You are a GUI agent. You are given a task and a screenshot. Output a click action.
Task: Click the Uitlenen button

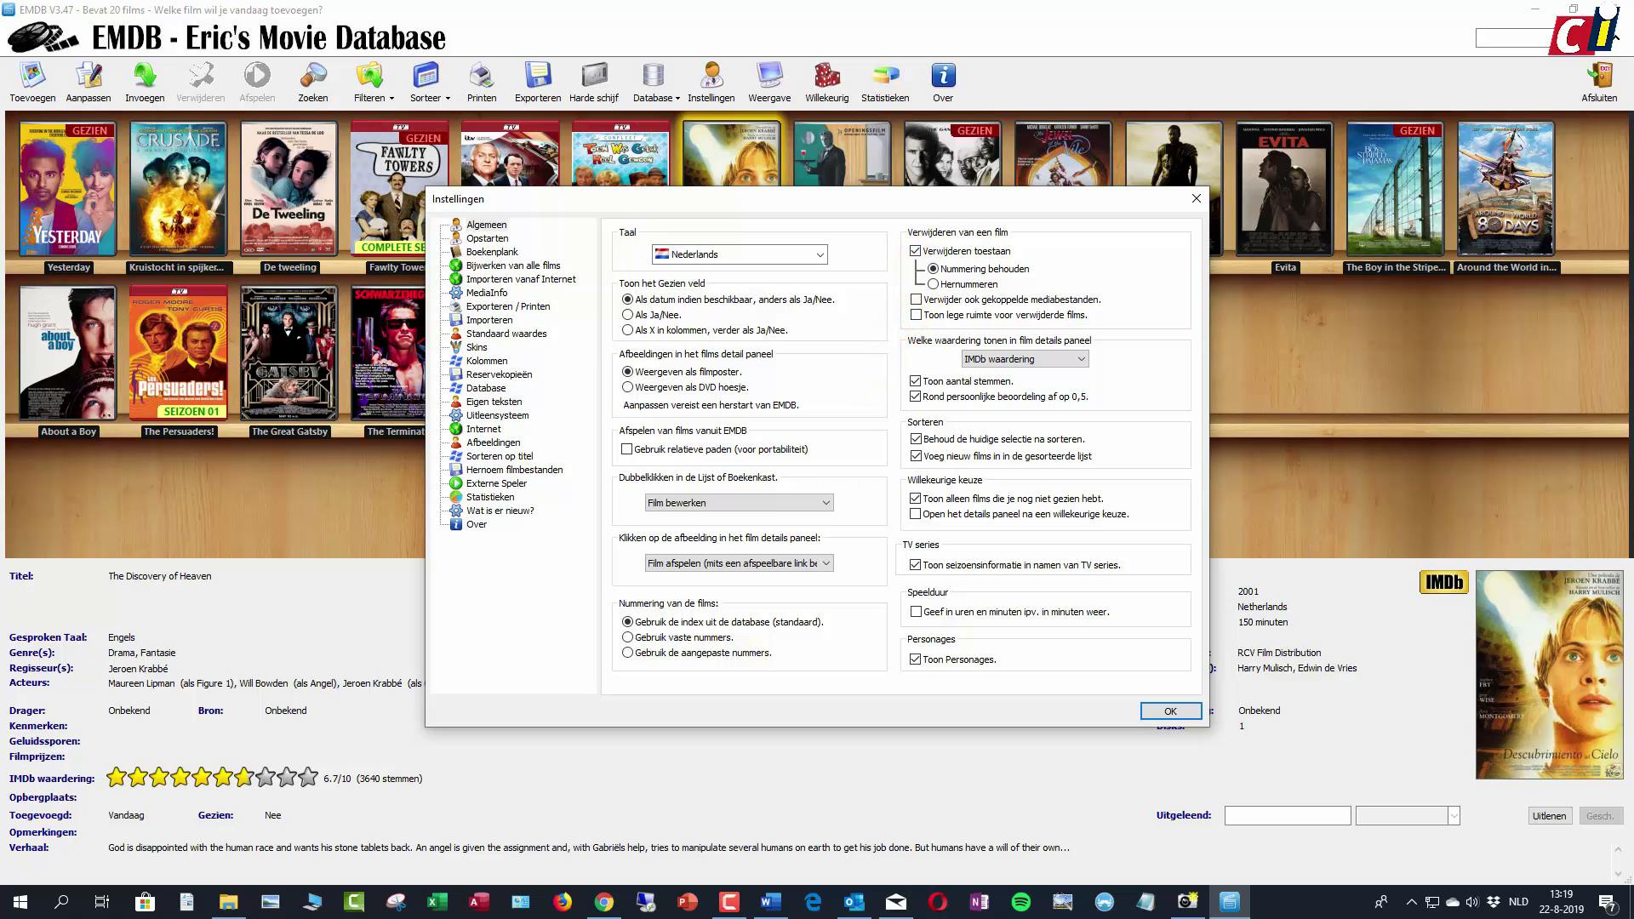1549,816
